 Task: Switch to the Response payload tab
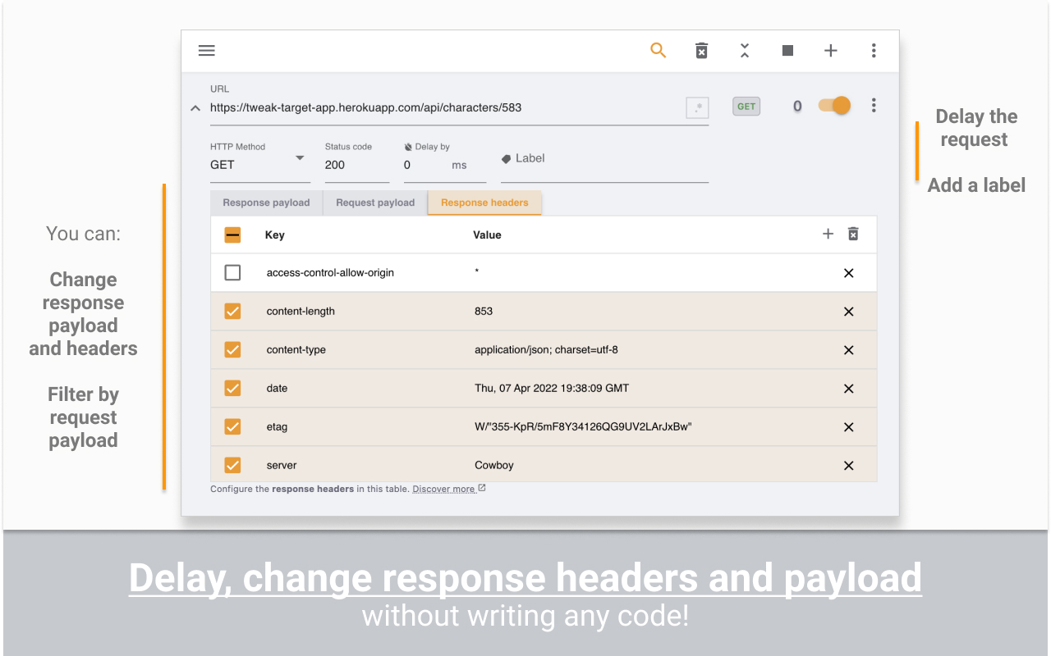pos(265,203)
